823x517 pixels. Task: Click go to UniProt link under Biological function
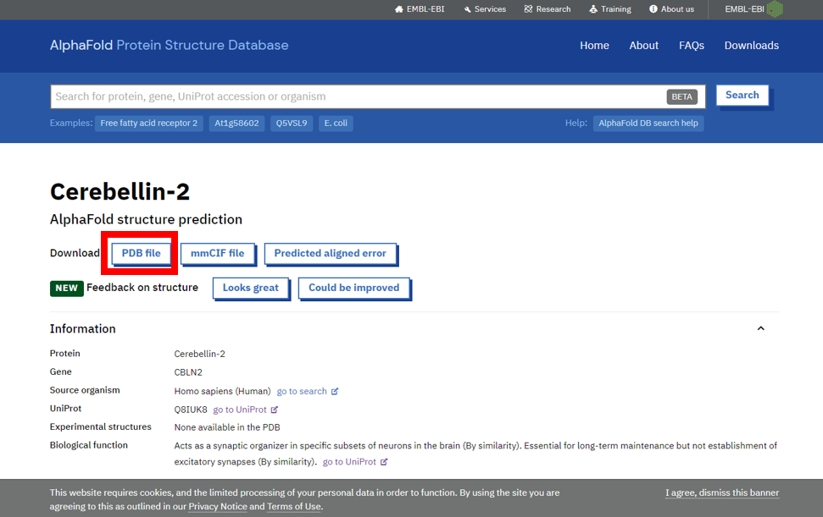[349, 462]
